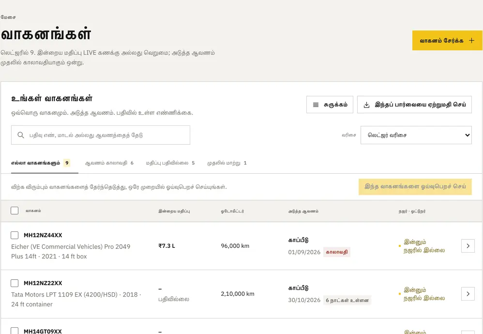The height and width of the screenshot is (334, 483).
Task: Click இந்தப் பார்வையை ஏற்றுமதி செய் button
Action: coord(414,105)
